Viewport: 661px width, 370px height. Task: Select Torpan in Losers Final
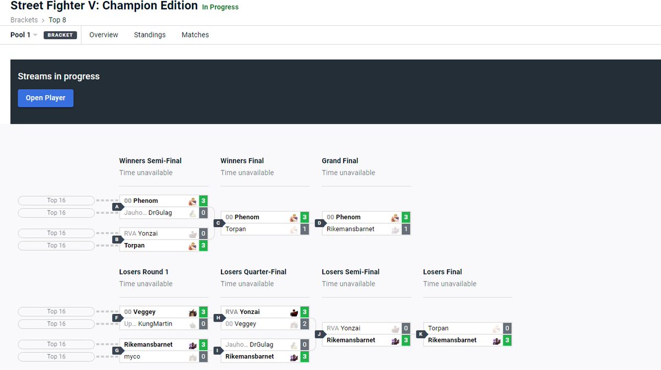pos(438,328)
